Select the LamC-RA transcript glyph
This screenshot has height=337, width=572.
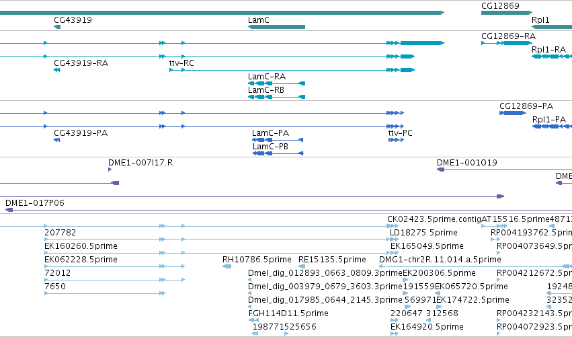click(276, 83)
